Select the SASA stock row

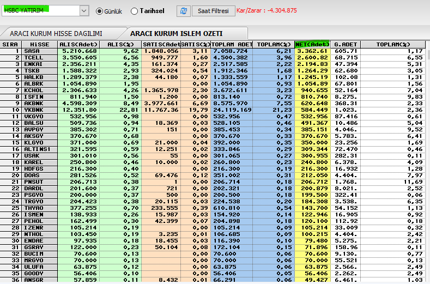[213, 51]
